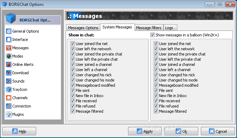Toggle chat 'User changed his nick'
Image resolution: width=237 pixels, height=138 pixels.
point(73,75)
